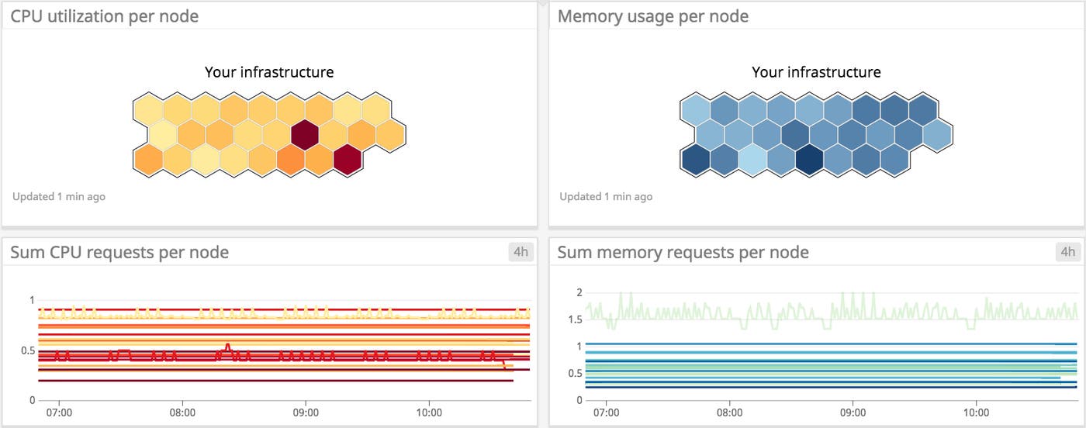Select the lightest blue hexagon in Memory map bottom row
Image resolution: width=1086 pixels, height=428 pixels.
pos(752,160)
